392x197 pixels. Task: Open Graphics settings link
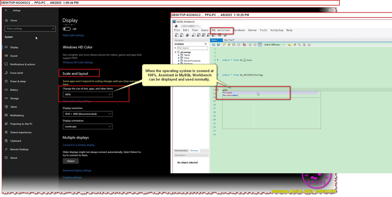coord(72,177)
